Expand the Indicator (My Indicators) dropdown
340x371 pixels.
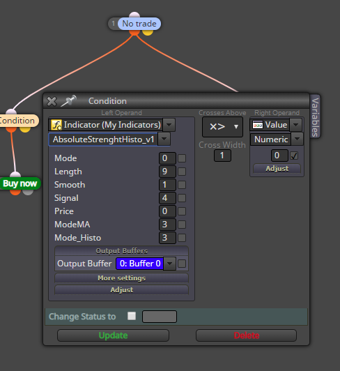[x=169, y=125]
